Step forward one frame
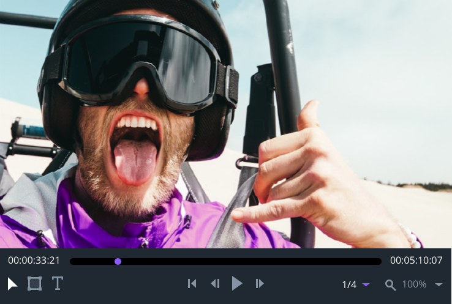Image resolution: width=452 pixels, height=304 pixels. pyautogui.click(x=260, y=284)
